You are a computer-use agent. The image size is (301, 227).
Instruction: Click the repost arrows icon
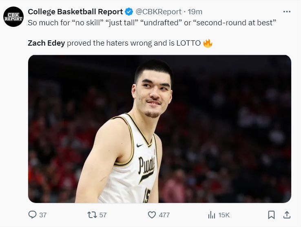pyautogui.click(x=92, y=215)
